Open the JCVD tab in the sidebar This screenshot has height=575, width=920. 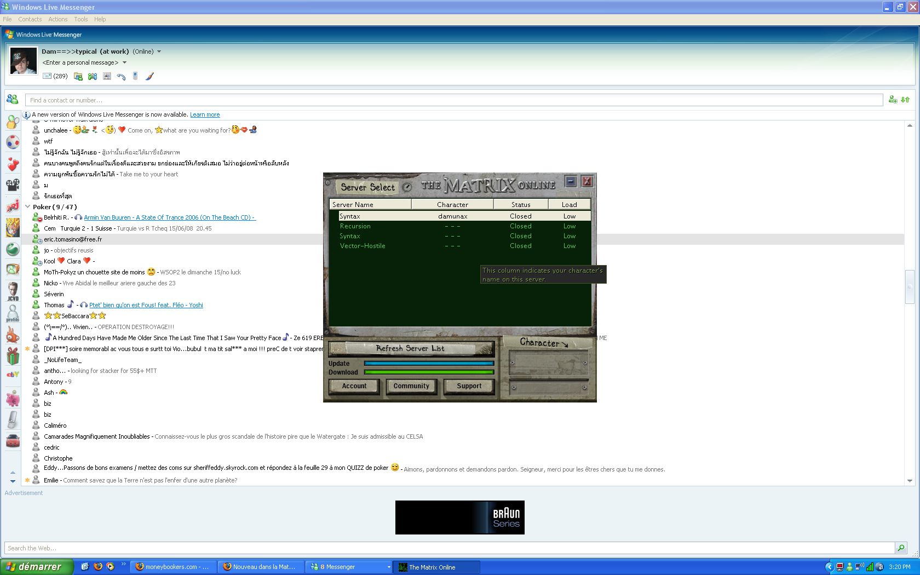coord(13,291)
